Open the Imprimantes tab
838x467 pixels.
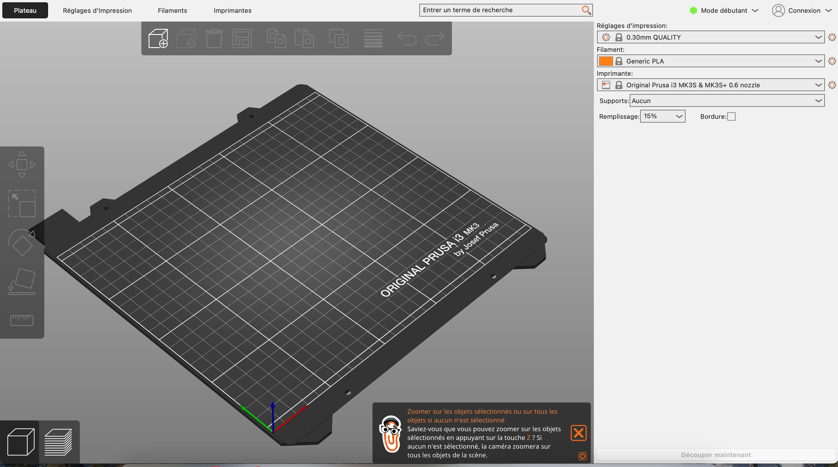pyautogui.click(x=233, y=10)
